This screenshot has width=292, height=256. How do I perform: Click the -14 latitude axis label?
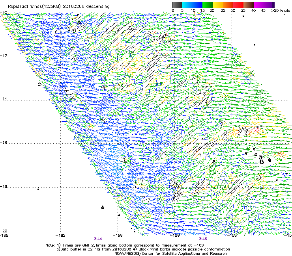pos(4,99)
